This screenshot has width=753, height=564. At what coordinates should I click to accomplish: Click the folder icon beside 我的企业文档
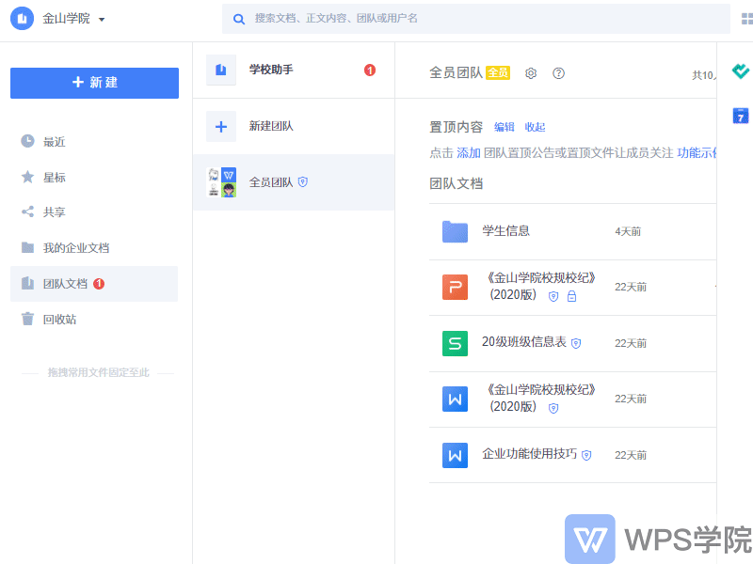click(x=28, y=247)
